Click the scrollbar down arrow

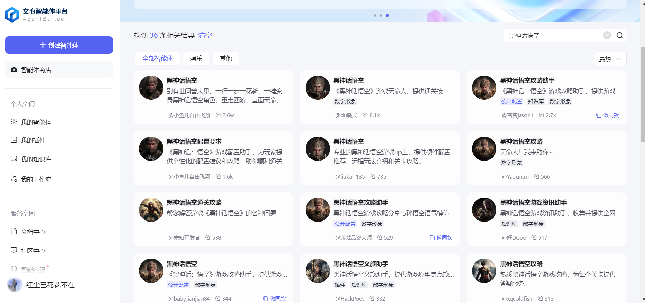(643, 300)
